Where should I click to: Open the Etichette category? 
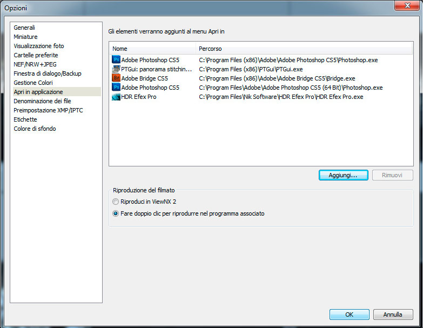click(x=25, y=119)
